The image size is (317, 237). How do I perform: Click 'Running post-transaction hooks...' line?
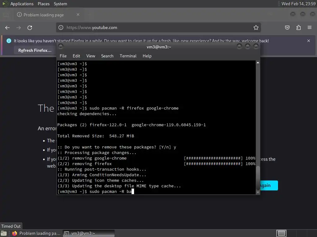(102, 169)
